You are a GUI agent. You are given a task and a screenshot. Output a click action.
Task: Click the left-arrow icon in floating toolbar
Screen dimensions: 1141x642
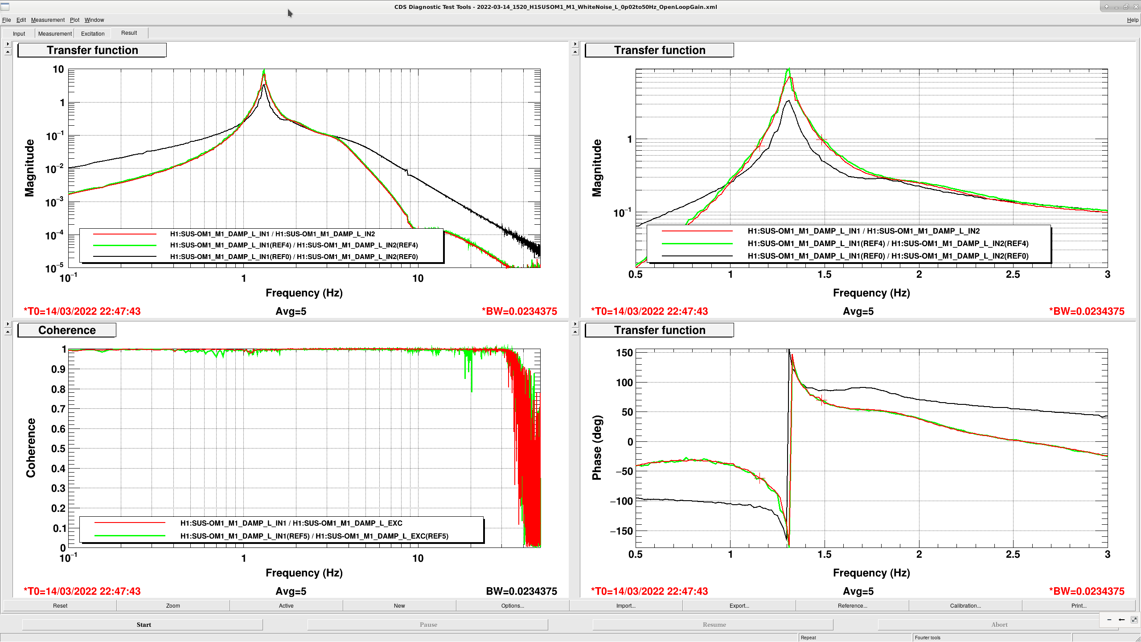click(1122, 620)
